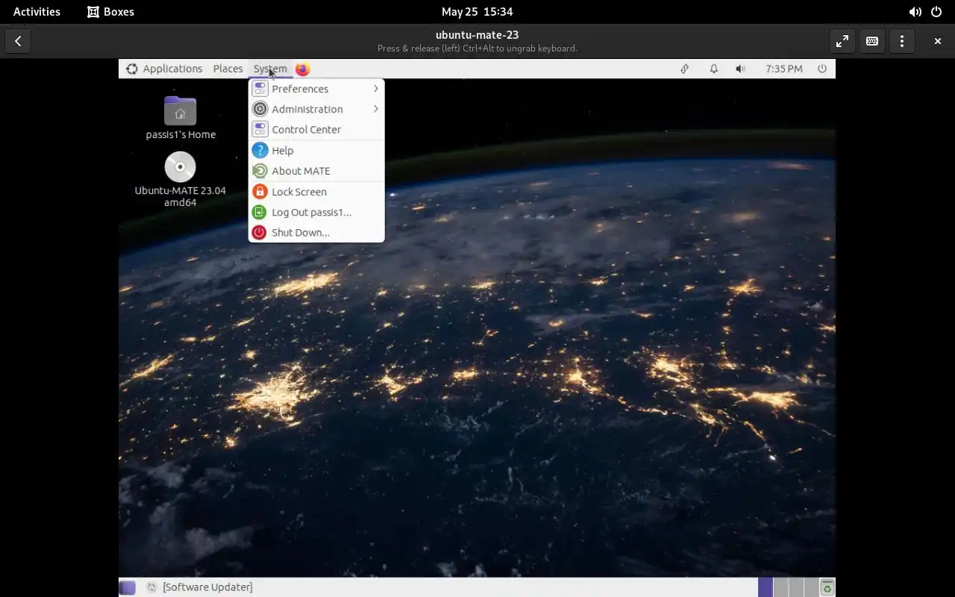
Task: Open the MATE network connection indicator
Action: click(x=684, y=69)
